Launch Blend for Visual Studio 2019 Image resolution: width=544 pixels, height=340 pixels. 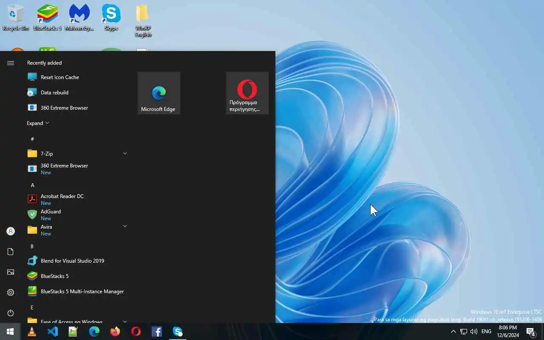point(76,261)
